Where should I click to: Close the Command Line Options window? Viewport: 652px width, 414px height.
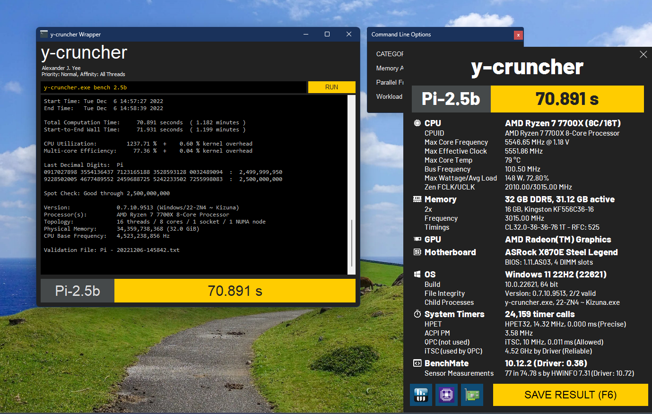(518, 34)
